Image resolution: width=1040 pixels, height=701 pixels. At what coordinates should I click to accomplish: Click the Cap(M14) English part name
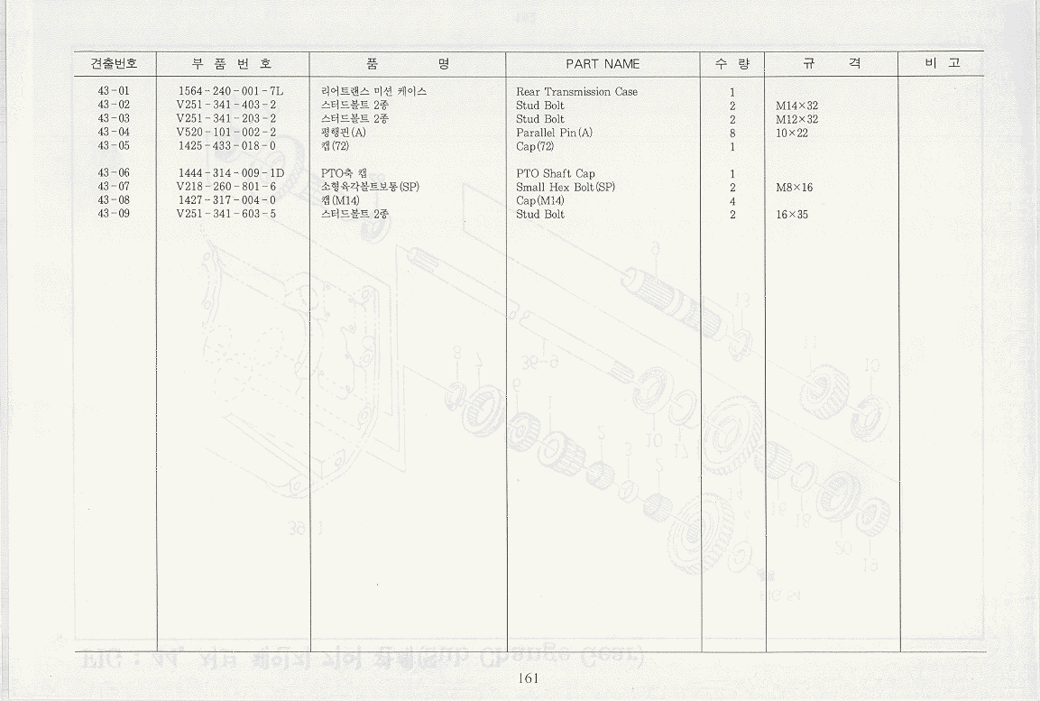(x=540, y=201)
